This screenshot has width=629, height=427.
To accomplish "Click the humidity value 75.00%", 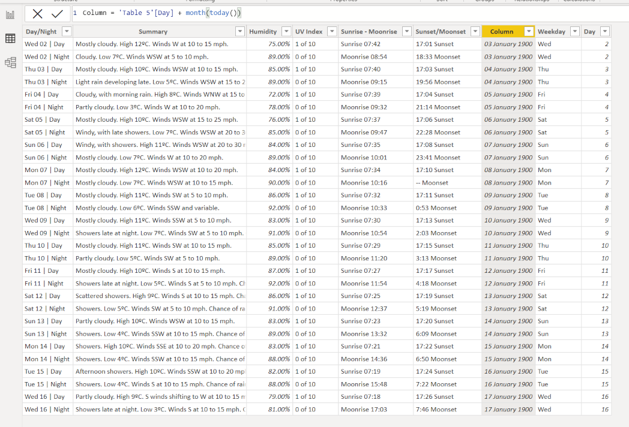I will pyautogui.click(x=269, y=44).
